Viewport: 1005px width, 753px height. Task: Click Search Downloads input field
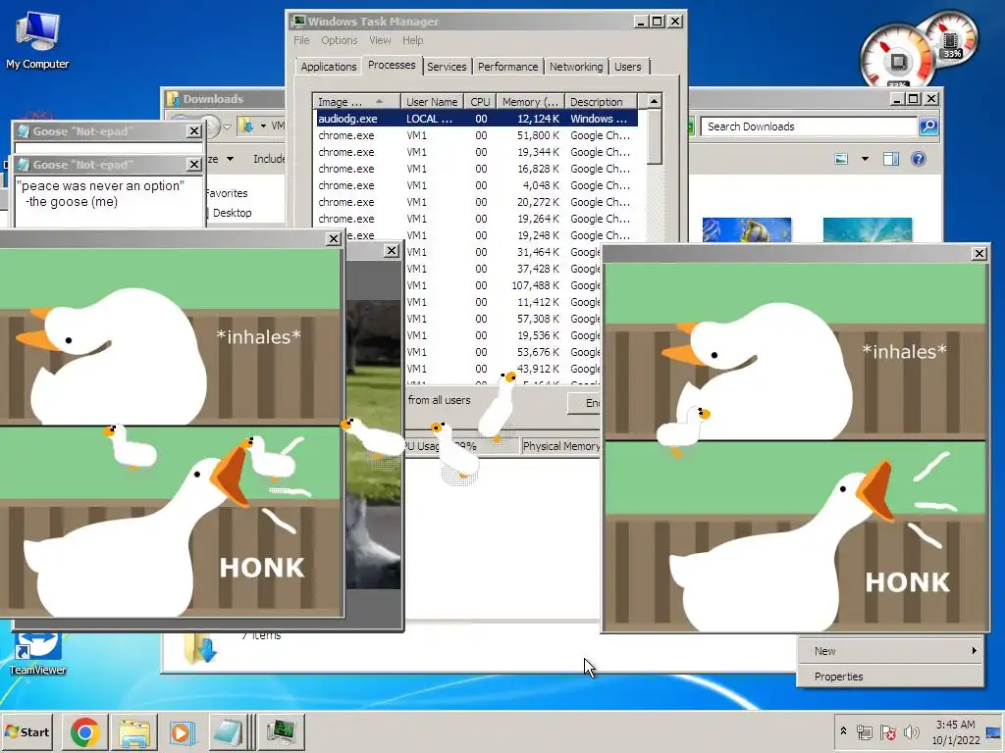809,126
